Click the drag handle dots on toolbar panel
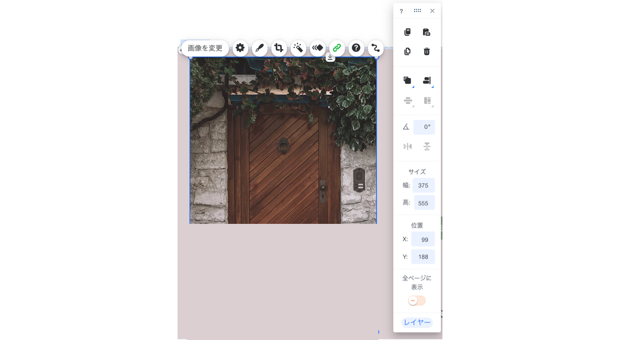Screen dimensions: 633x340 417,11
